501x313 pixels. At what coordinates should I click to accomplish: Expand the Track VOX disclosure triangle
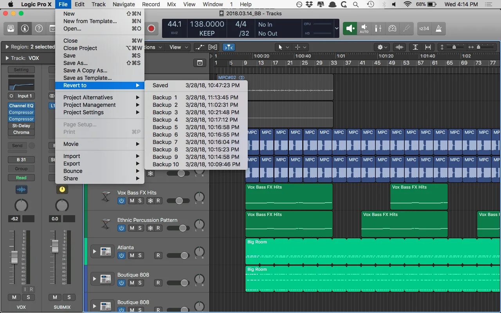(x=7, y=58)
